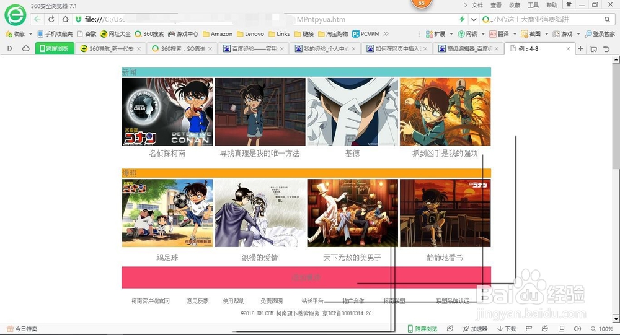Toggle the tab sidebar panel icon
620x335 pixels.
(10, 48)
